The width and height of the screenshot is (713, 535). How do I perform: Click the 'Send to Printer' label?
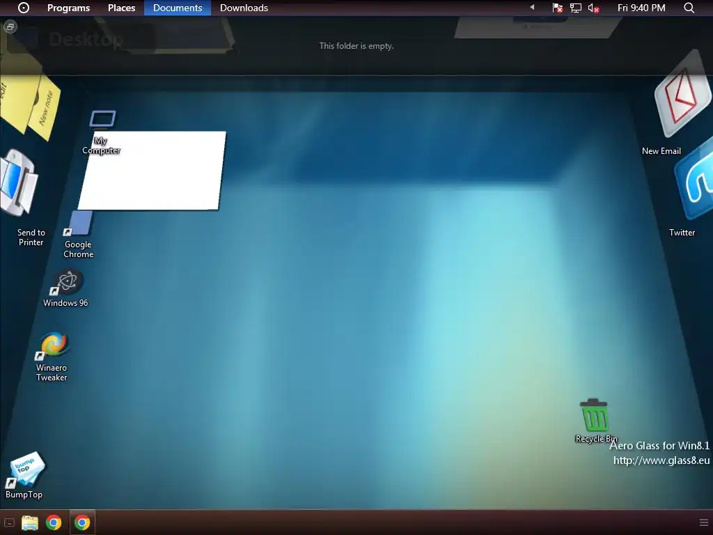coord(31,238)
